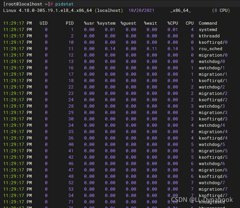Select ksoftirqd/6 command name
This screenshot has height=208, width=240.
(213, 176)
